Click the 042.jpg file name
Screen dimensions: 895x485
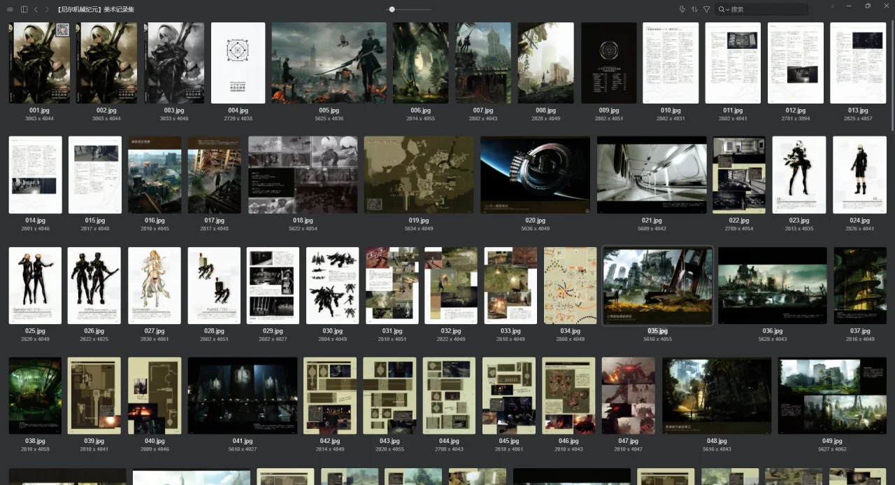pyautogui.click(x=330, y=442)
